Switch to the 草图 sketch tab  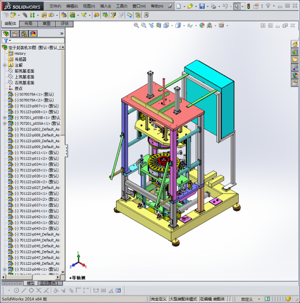point(47,24)
